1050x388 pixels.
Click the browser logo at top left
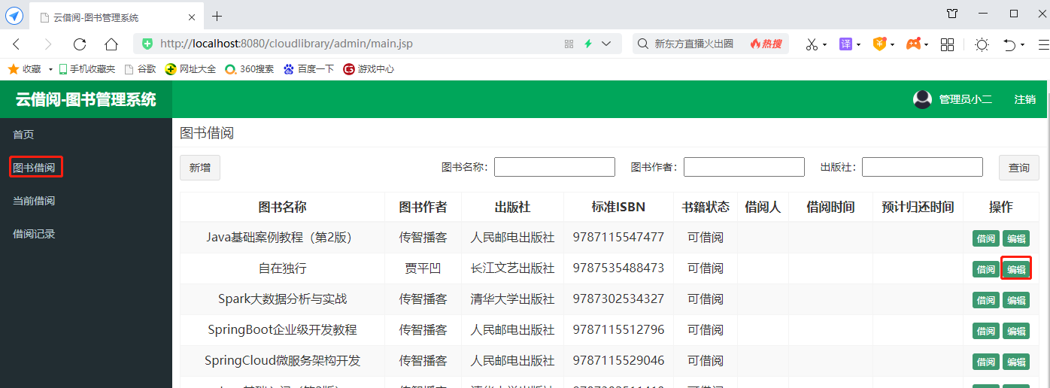click(14, 15)
